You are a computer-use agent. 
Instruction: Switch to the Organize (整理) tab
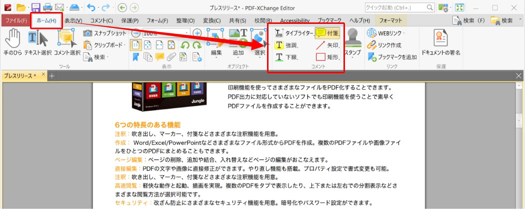(185, 20)
